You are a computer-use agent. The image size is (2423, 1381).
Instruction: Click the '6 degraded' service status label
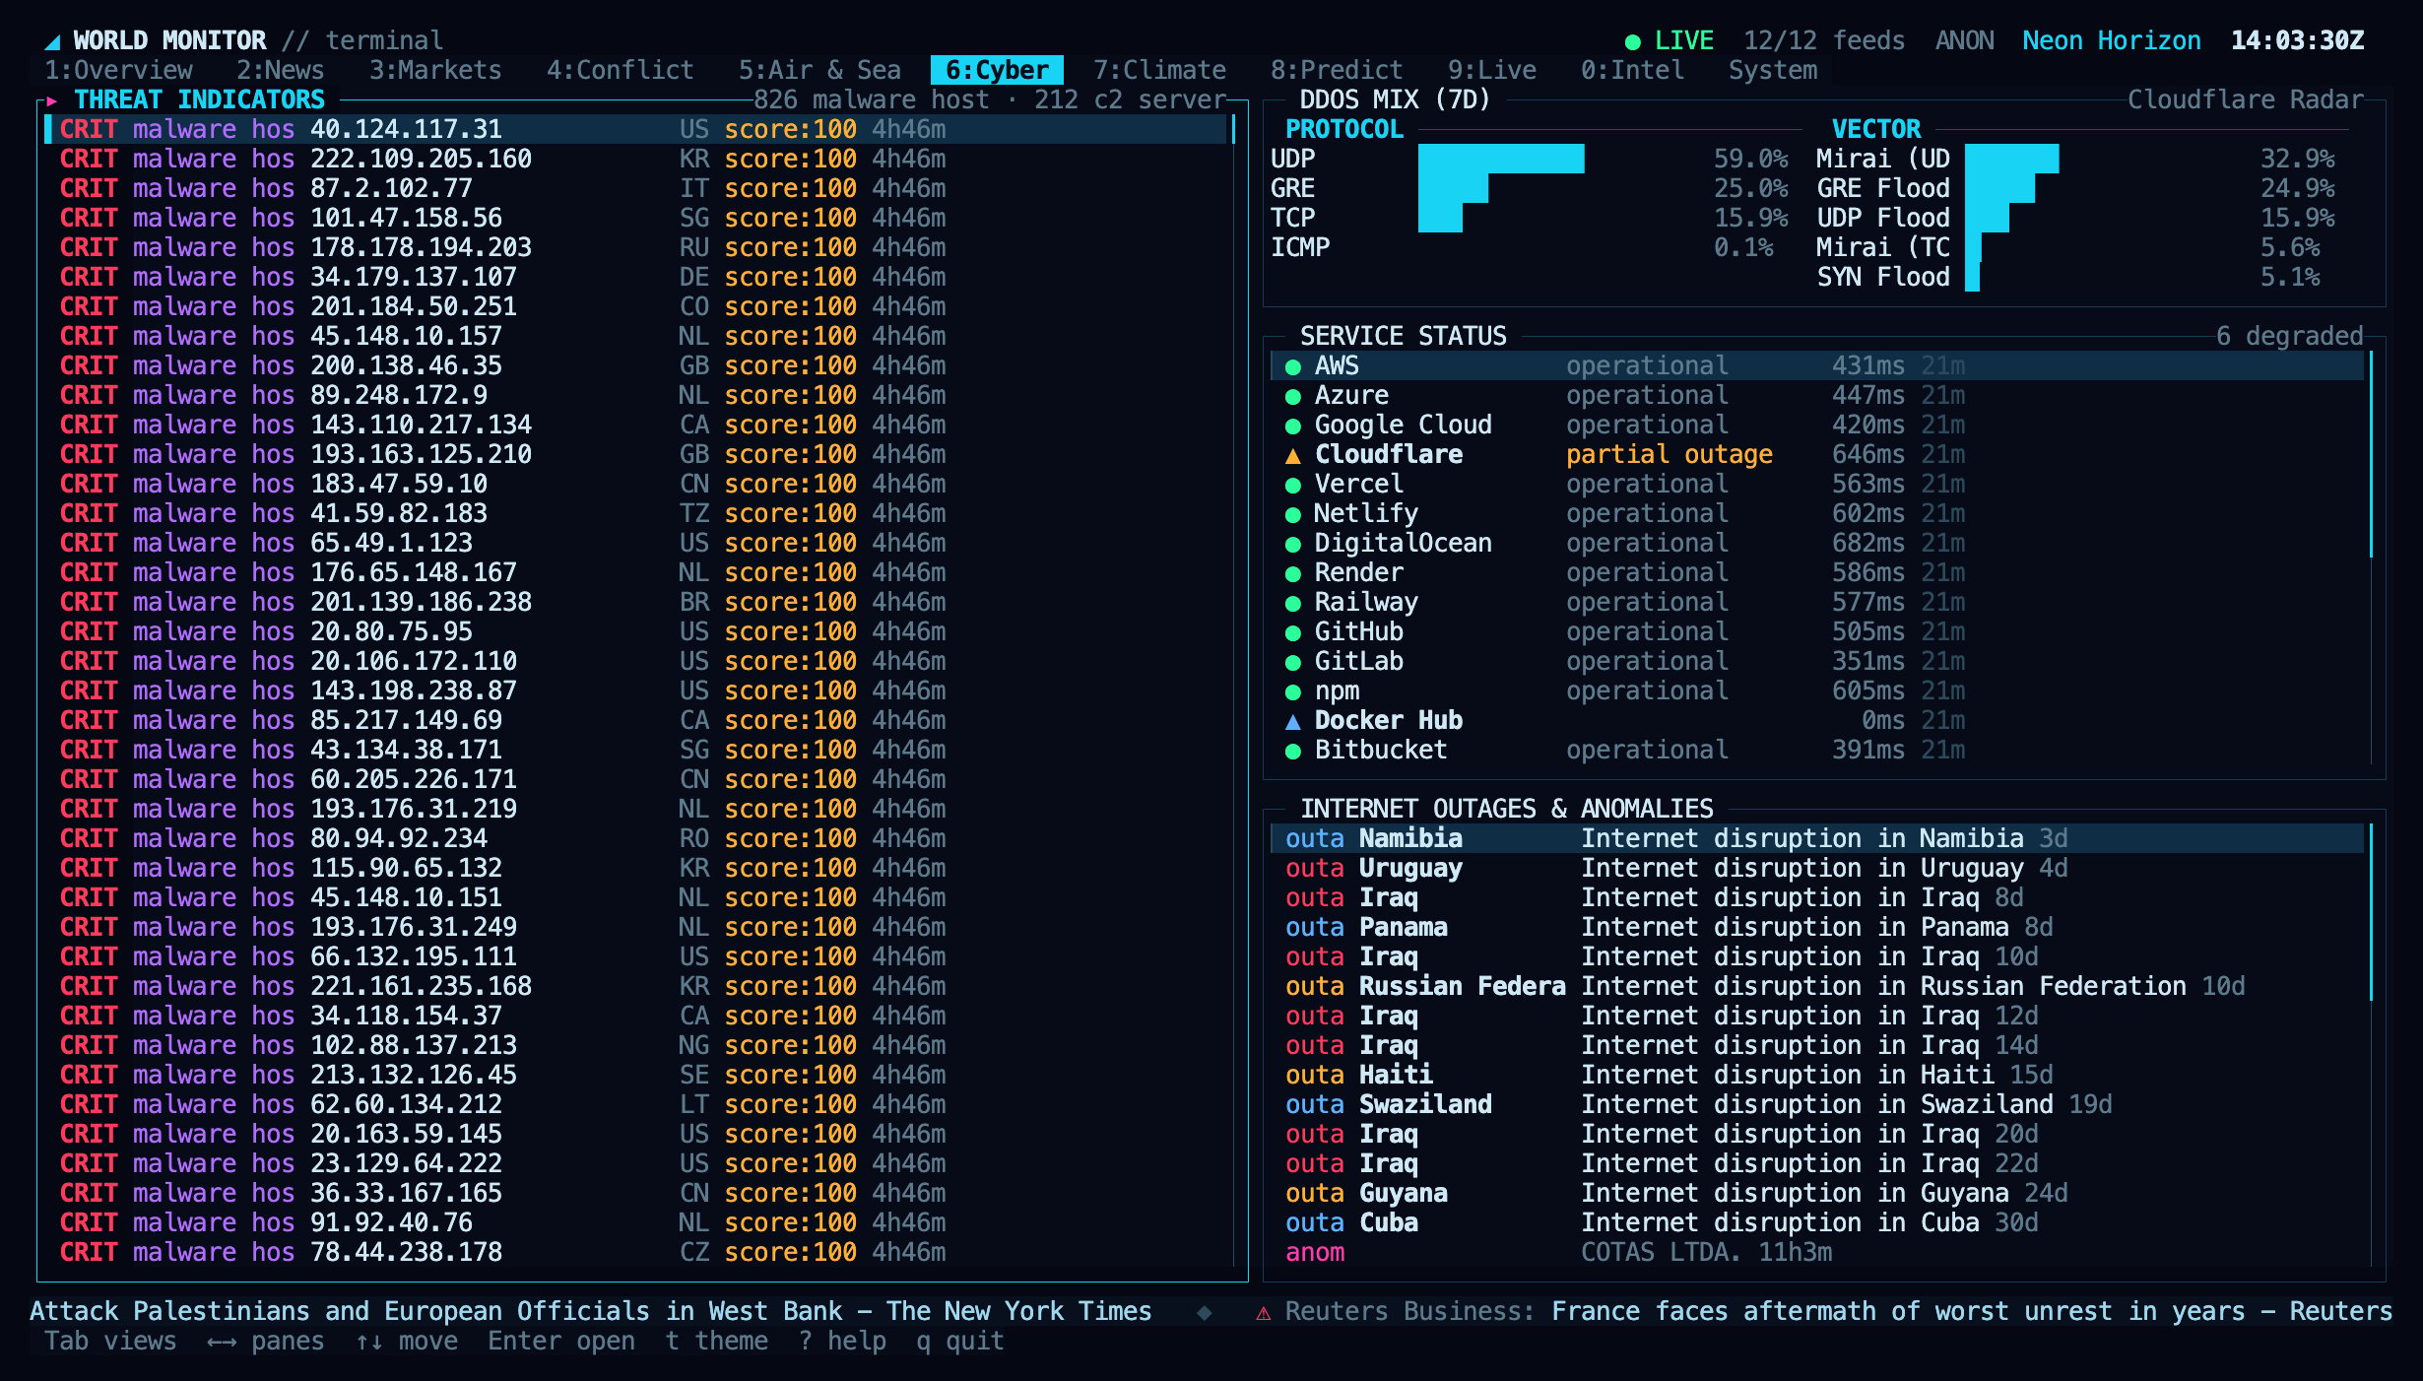[x=2289, y=336]
